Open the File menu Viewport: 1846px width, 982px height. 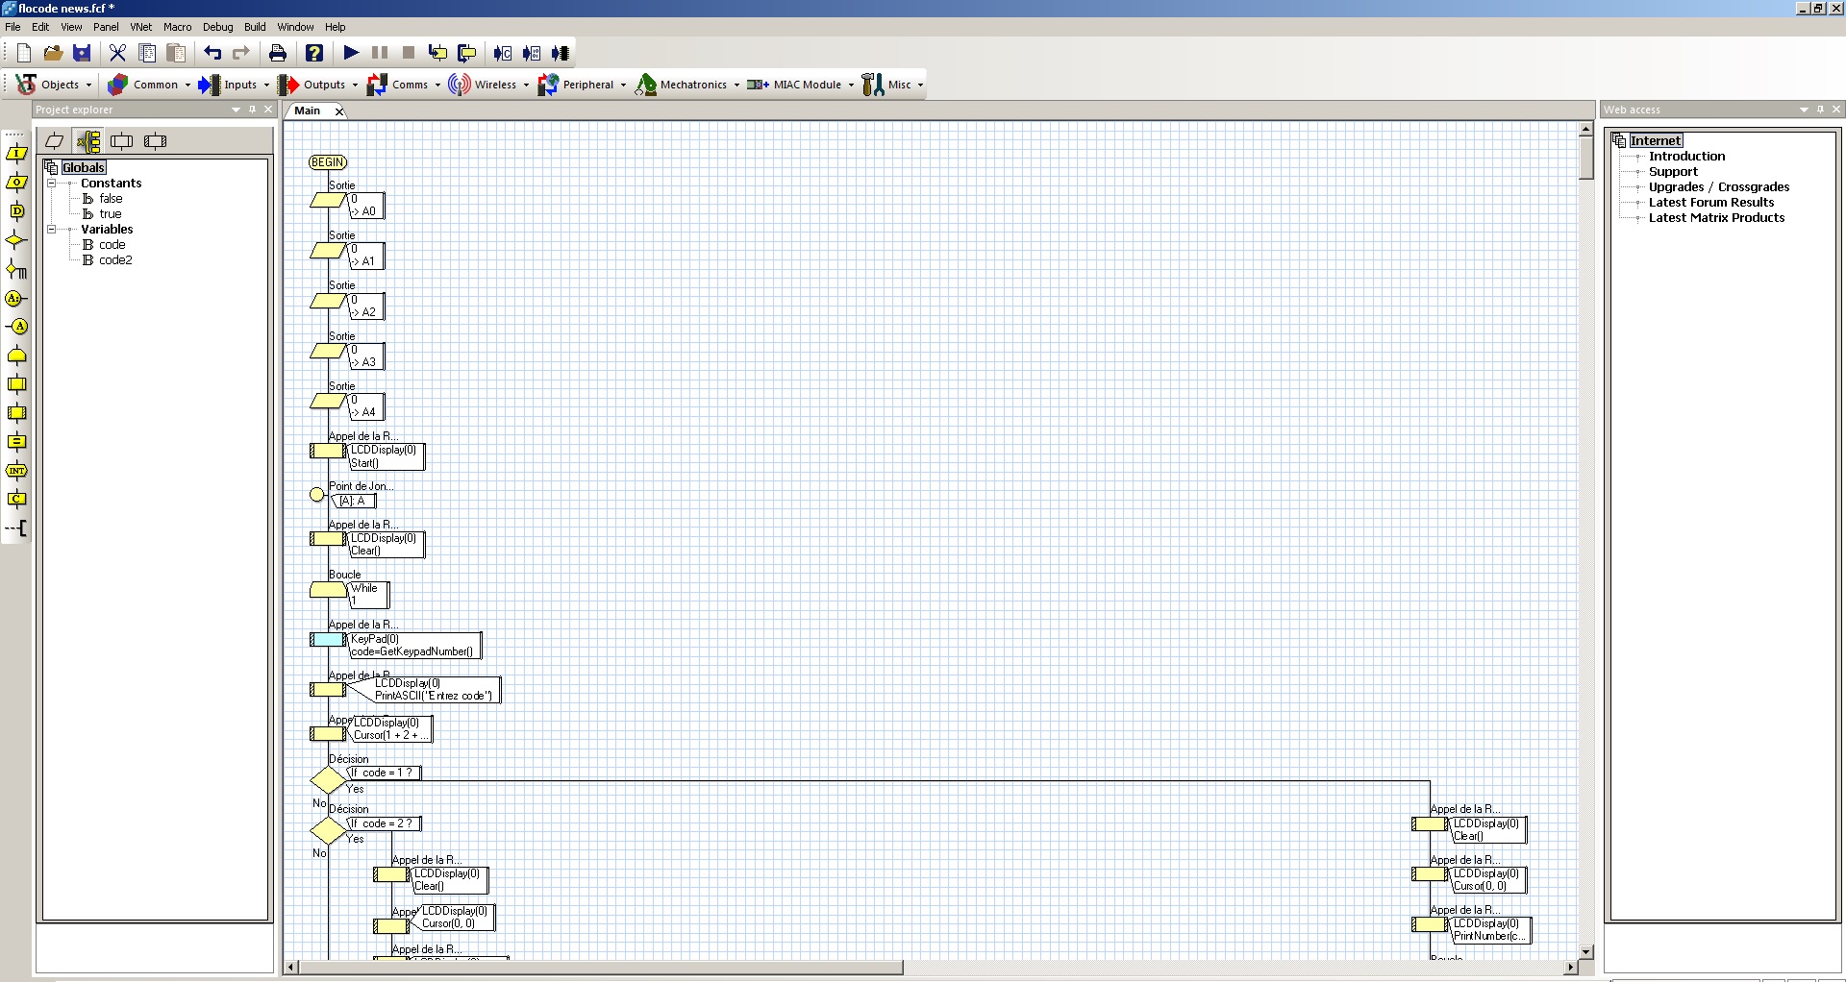(12, 27)
